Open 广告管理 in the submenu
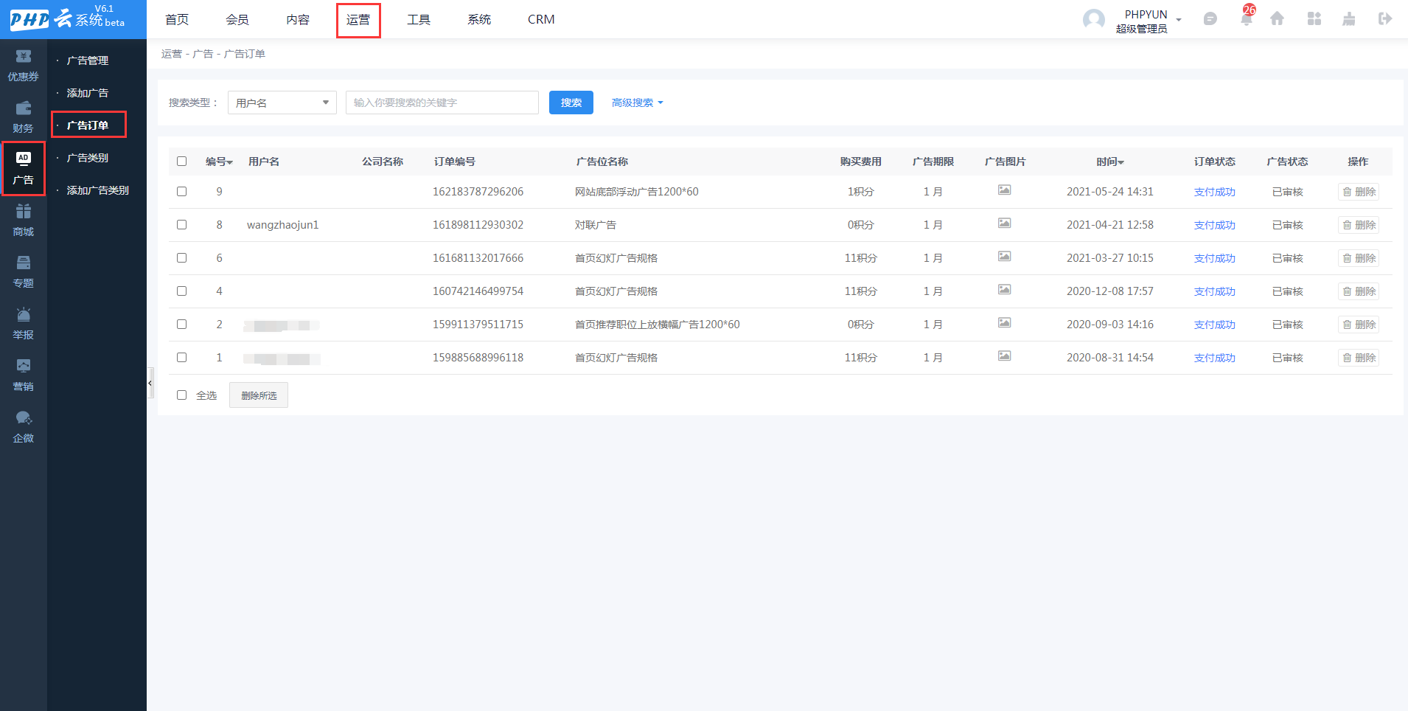 [x=88, y=60]
